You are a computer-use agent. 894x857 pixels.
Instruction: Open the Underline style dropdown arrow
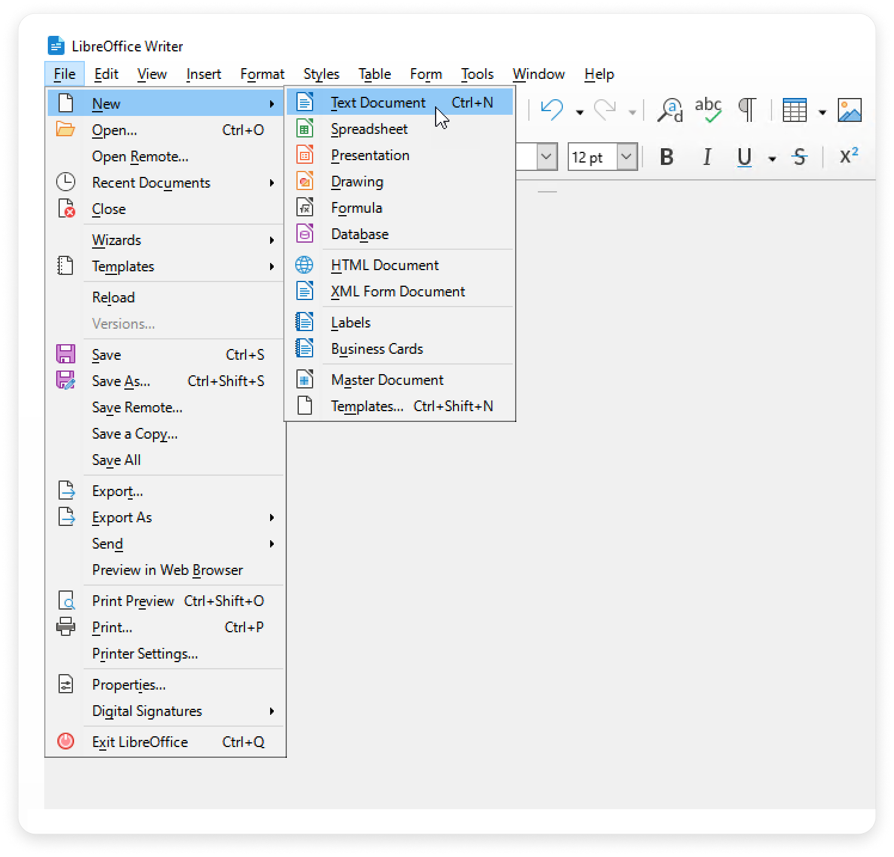pyautogui.click(x=772, y=158)
